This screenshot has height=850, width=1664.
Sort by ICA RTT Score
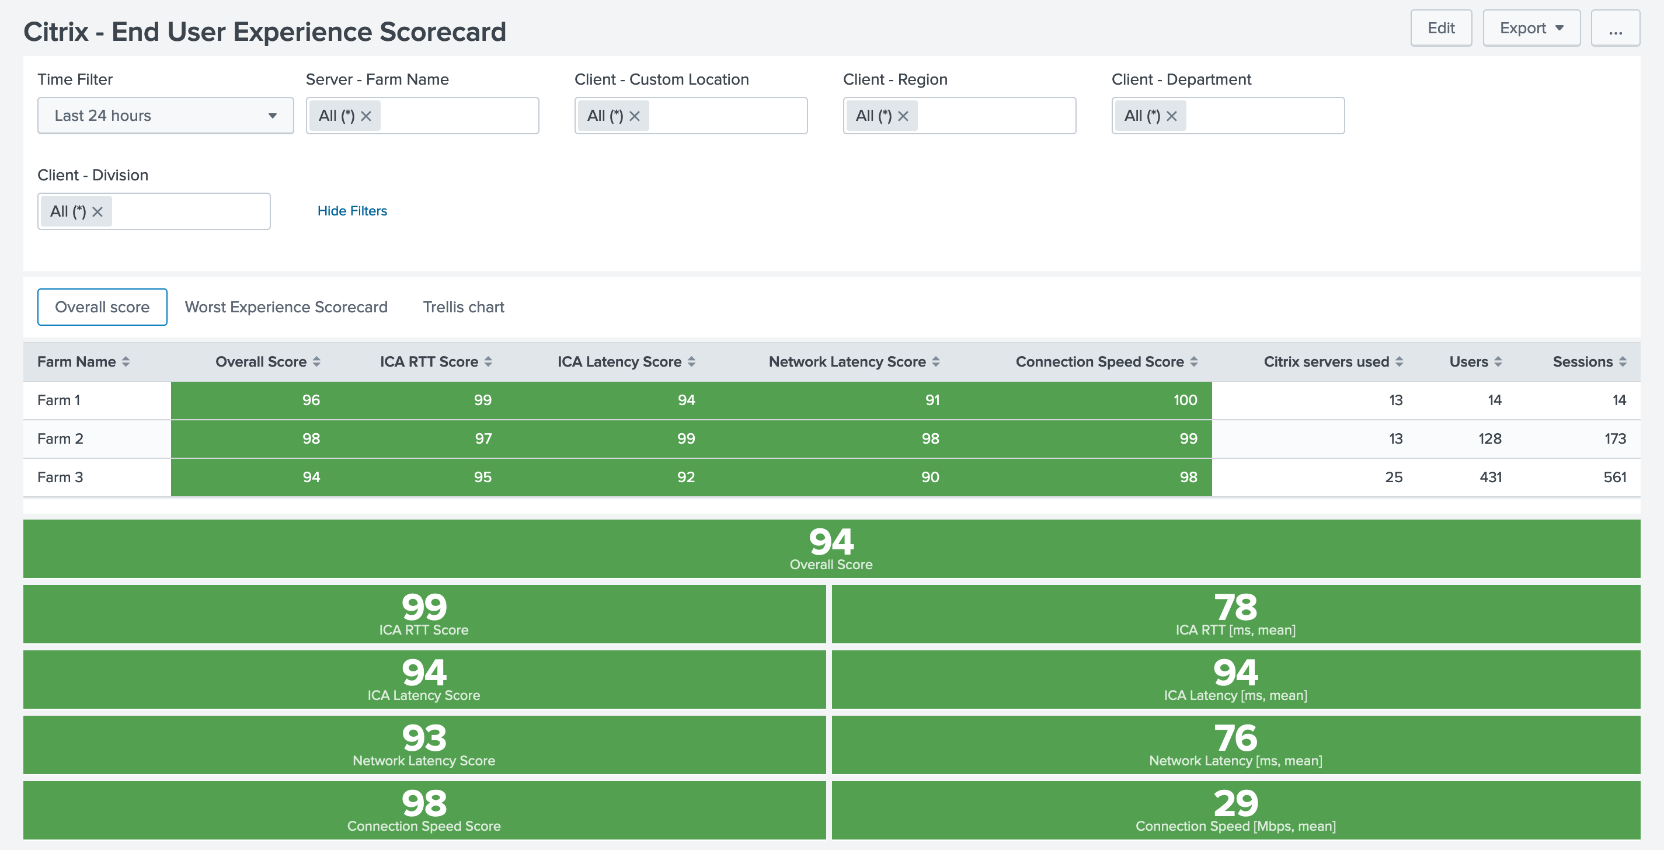488,361
